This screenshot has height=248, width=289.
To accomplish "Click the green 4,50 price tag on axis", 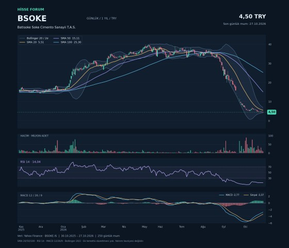I will 271,112.
